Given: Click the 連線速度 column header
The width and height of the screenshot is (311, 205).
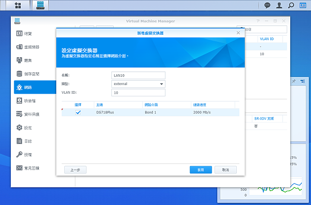Looking at the screenshot, I should [213, 105].
